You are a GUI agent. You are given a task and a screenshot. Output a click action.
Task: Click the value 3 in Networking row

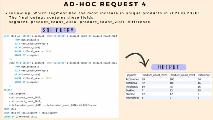click(199, 98)
